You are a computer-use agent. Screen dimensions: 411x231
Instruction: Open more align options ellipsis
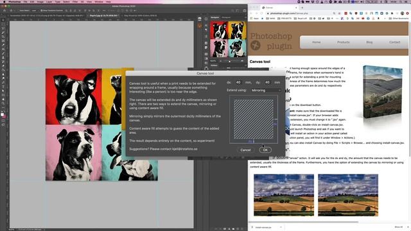[x=104, y=10]
